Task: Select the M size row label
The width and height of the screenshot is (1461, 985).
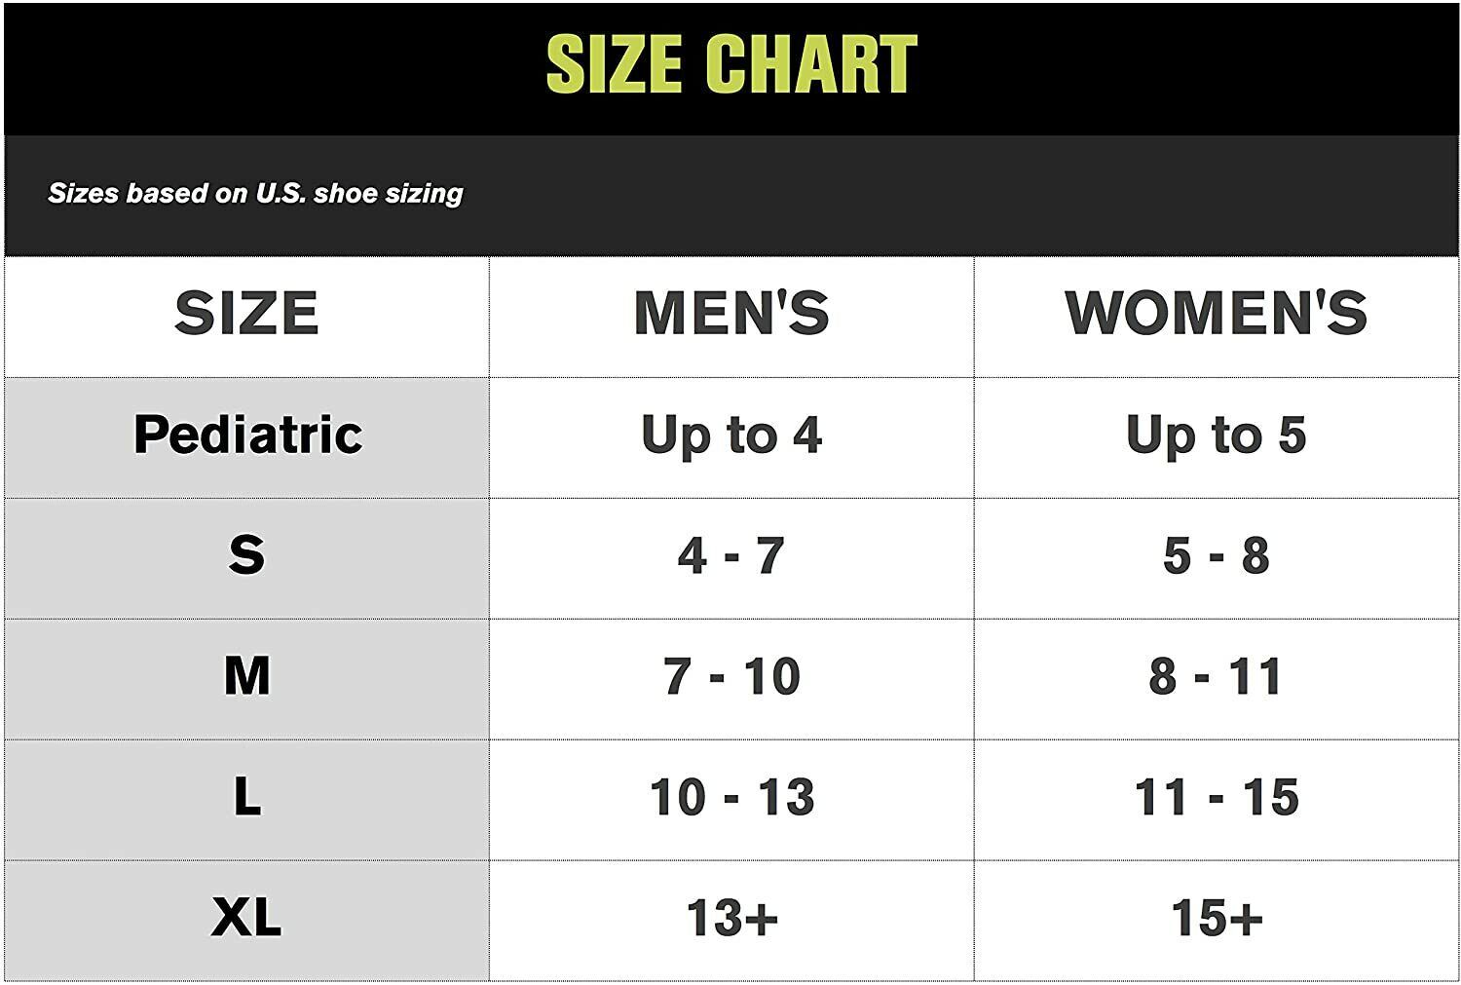Action: [246, 676]
